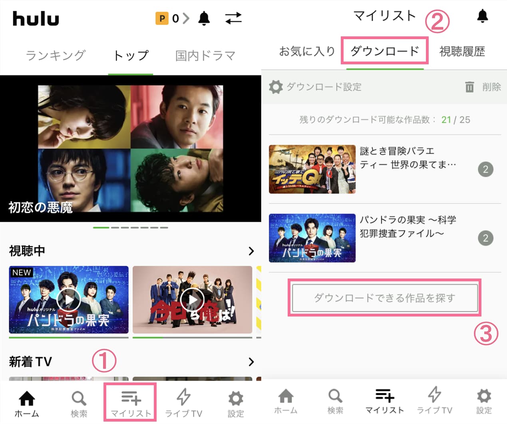Tap the 削除 trash icon
The height and width of the screenshot is (424, 507).
[469, 87]
